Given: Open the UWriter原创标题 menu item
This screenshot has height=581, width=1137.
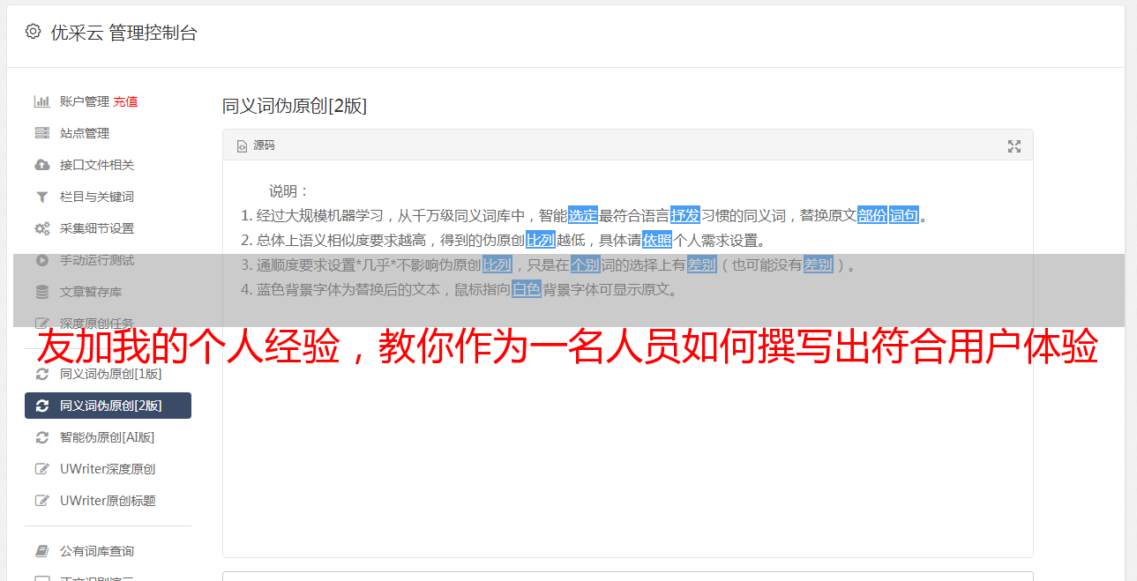Looking at the screenshot, I should coord(108,501).
